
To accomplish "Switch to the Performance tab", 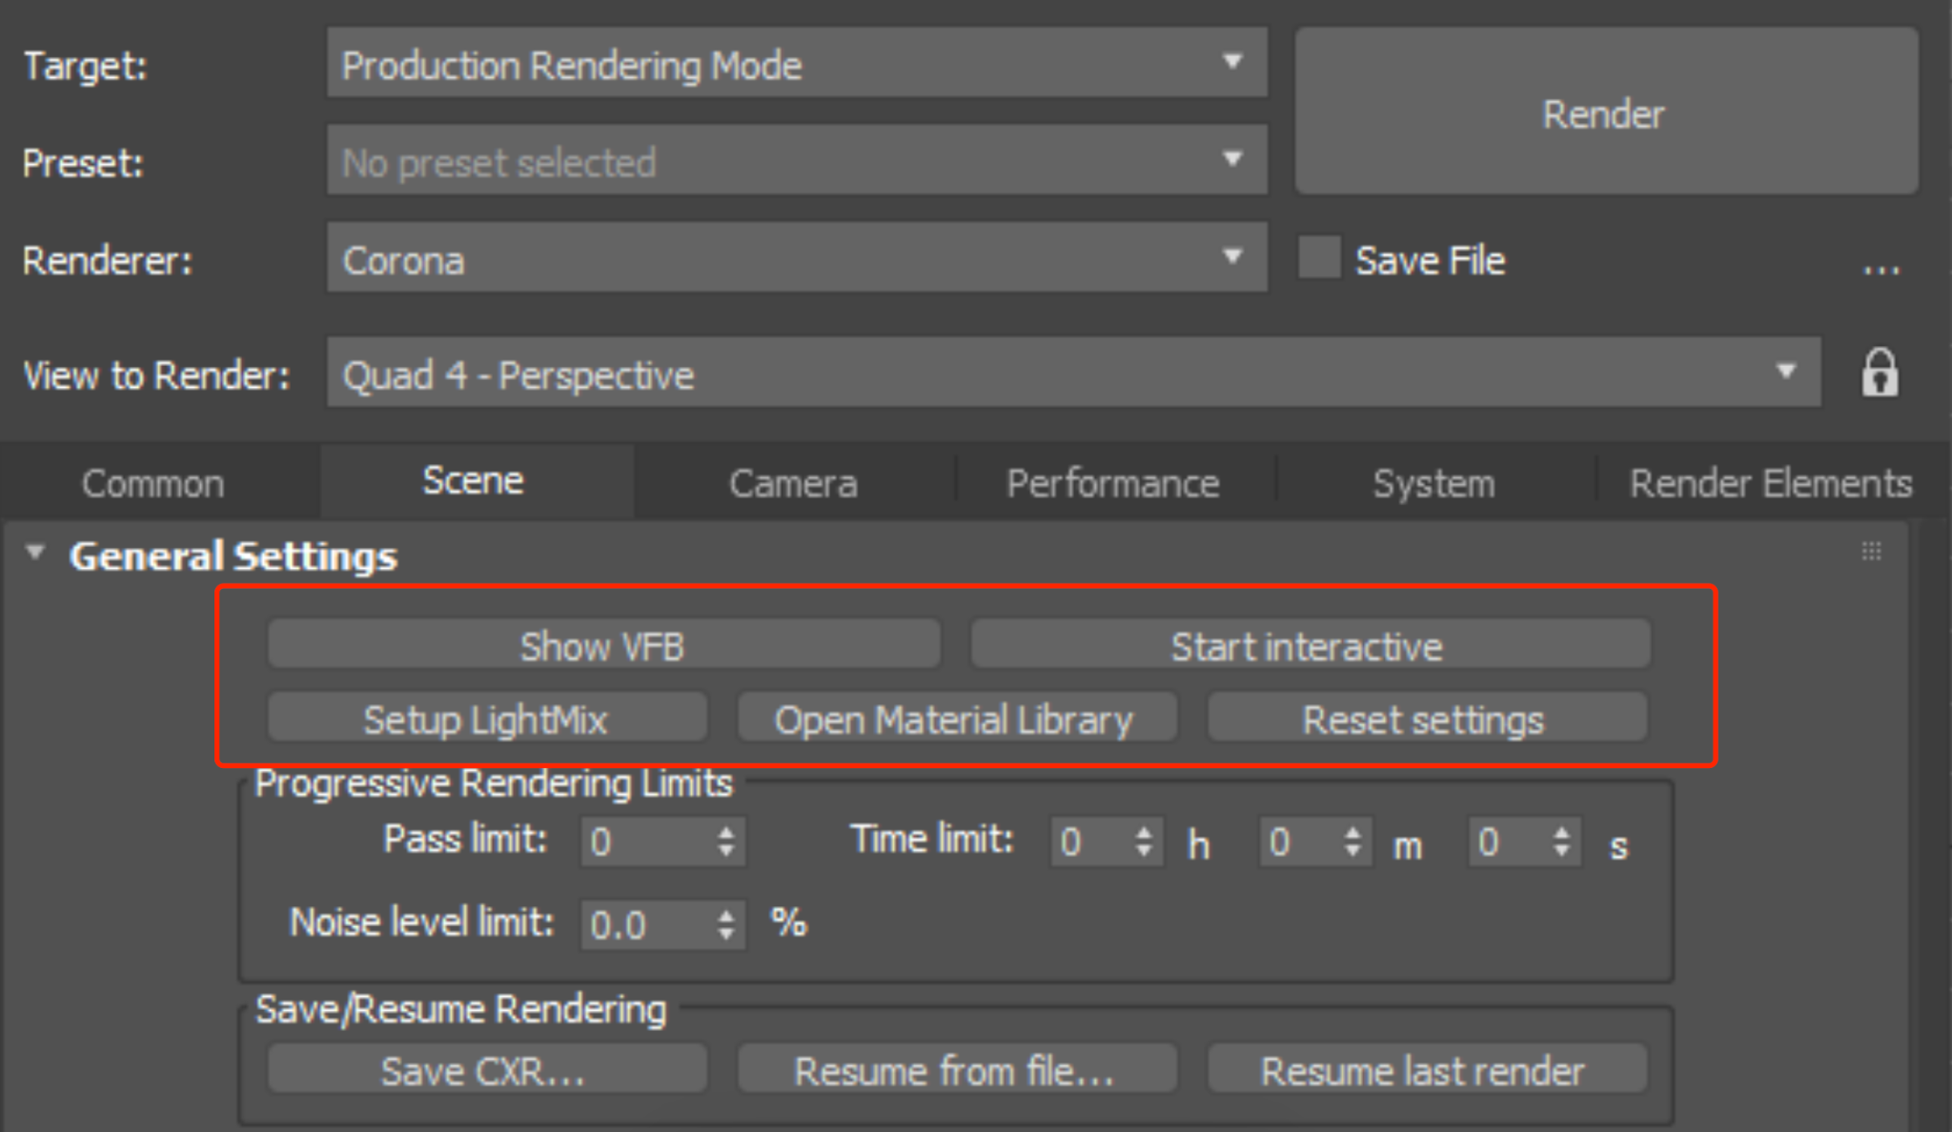I will 1112,483.
